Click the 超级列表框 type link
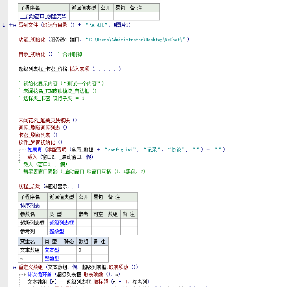Screen dimensions: 288x287 (x=61, y=223)
